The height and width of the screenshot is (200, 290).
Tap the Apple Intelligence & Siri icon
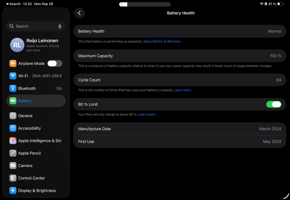[13, 140]
